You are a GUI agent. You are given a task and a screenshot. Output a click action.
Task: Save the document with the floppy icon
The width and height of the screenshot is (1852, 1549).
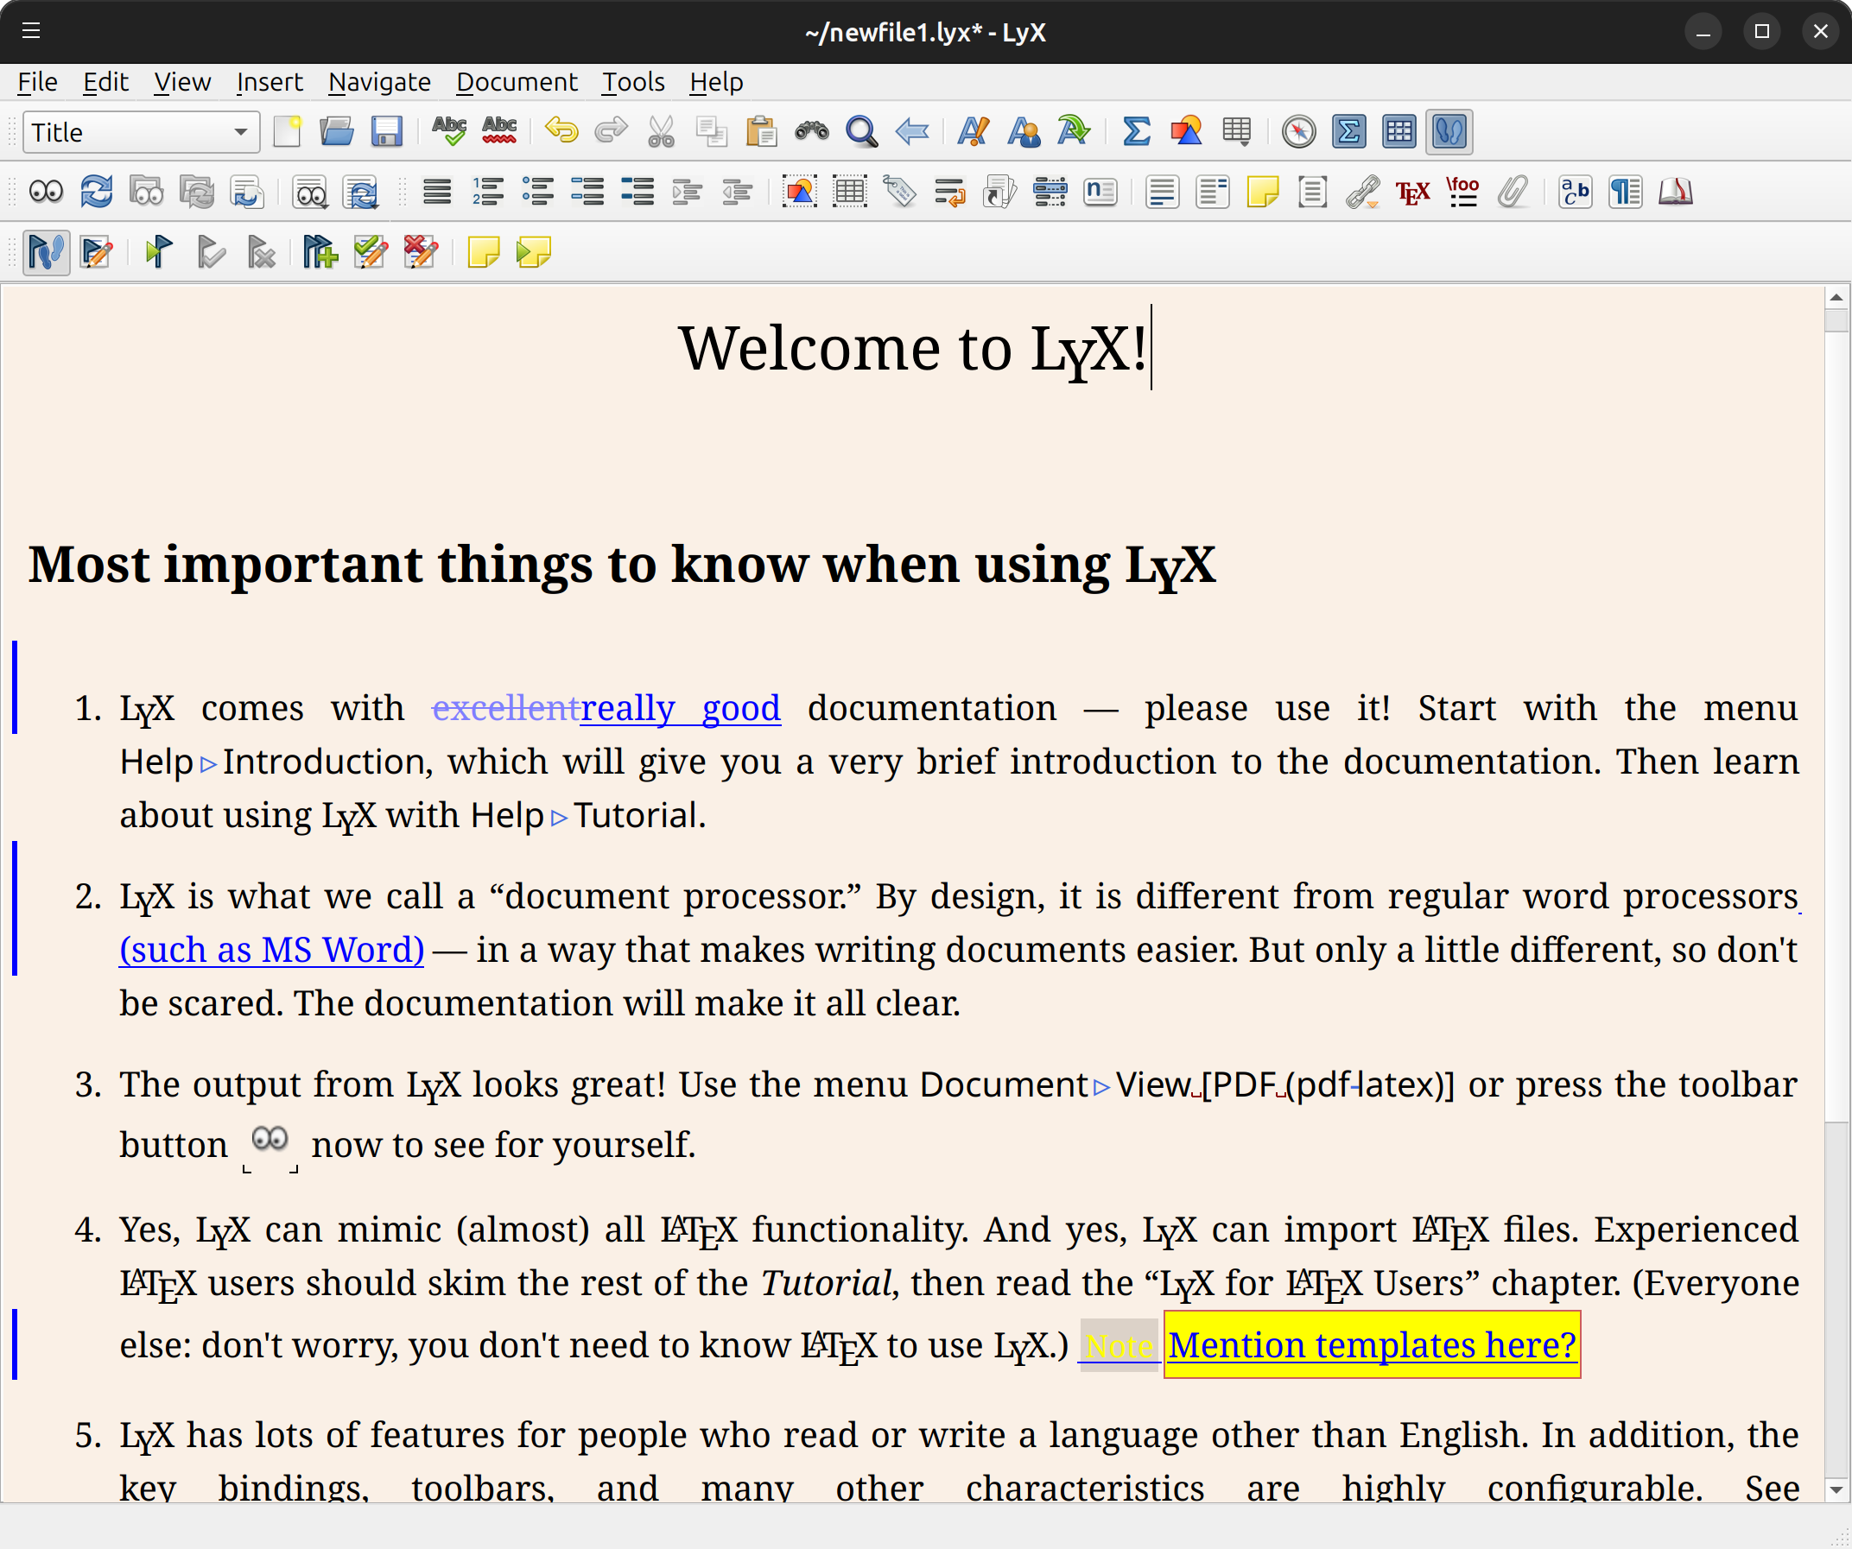[386, 132]
